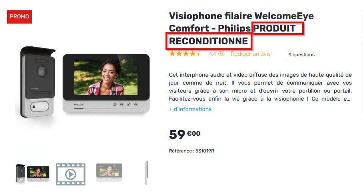Viewport: 363px width, 194px height.
Task: Expand description with '+ d'informations'
Action: click(190, 109)
